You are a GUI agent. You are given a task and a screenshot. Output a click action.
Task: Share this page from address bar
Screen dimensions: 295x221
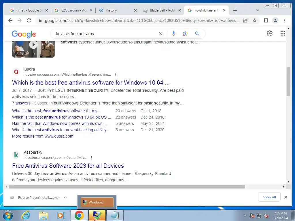245,20
